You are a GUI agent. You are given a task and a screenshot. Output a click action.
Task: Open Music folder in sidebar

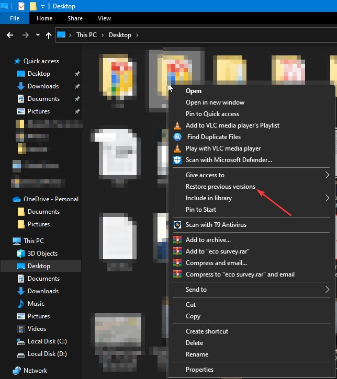tap(36, 304)
